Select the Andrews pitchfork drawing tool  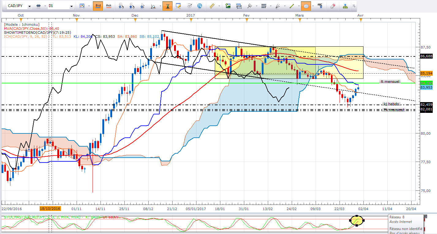[249, 6]
